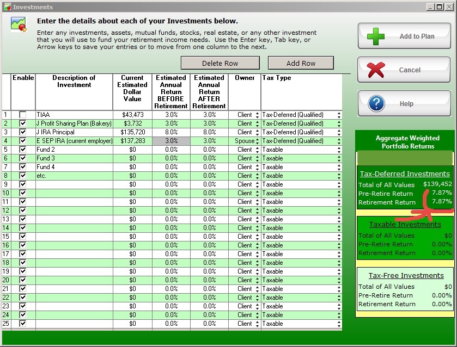The width and height of the screenshot is (457, 347).
Task: Open Tax Type dropdown for etc. row
Action: coord(339,176)
